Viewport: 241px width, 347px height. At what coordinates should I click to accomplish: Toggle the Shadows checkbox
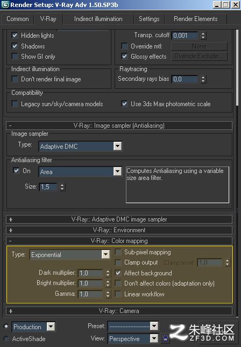(x=15, y=46)
